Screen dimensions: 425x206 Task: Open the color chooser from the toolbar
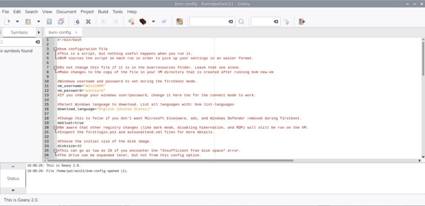click(x=179, y=22)
